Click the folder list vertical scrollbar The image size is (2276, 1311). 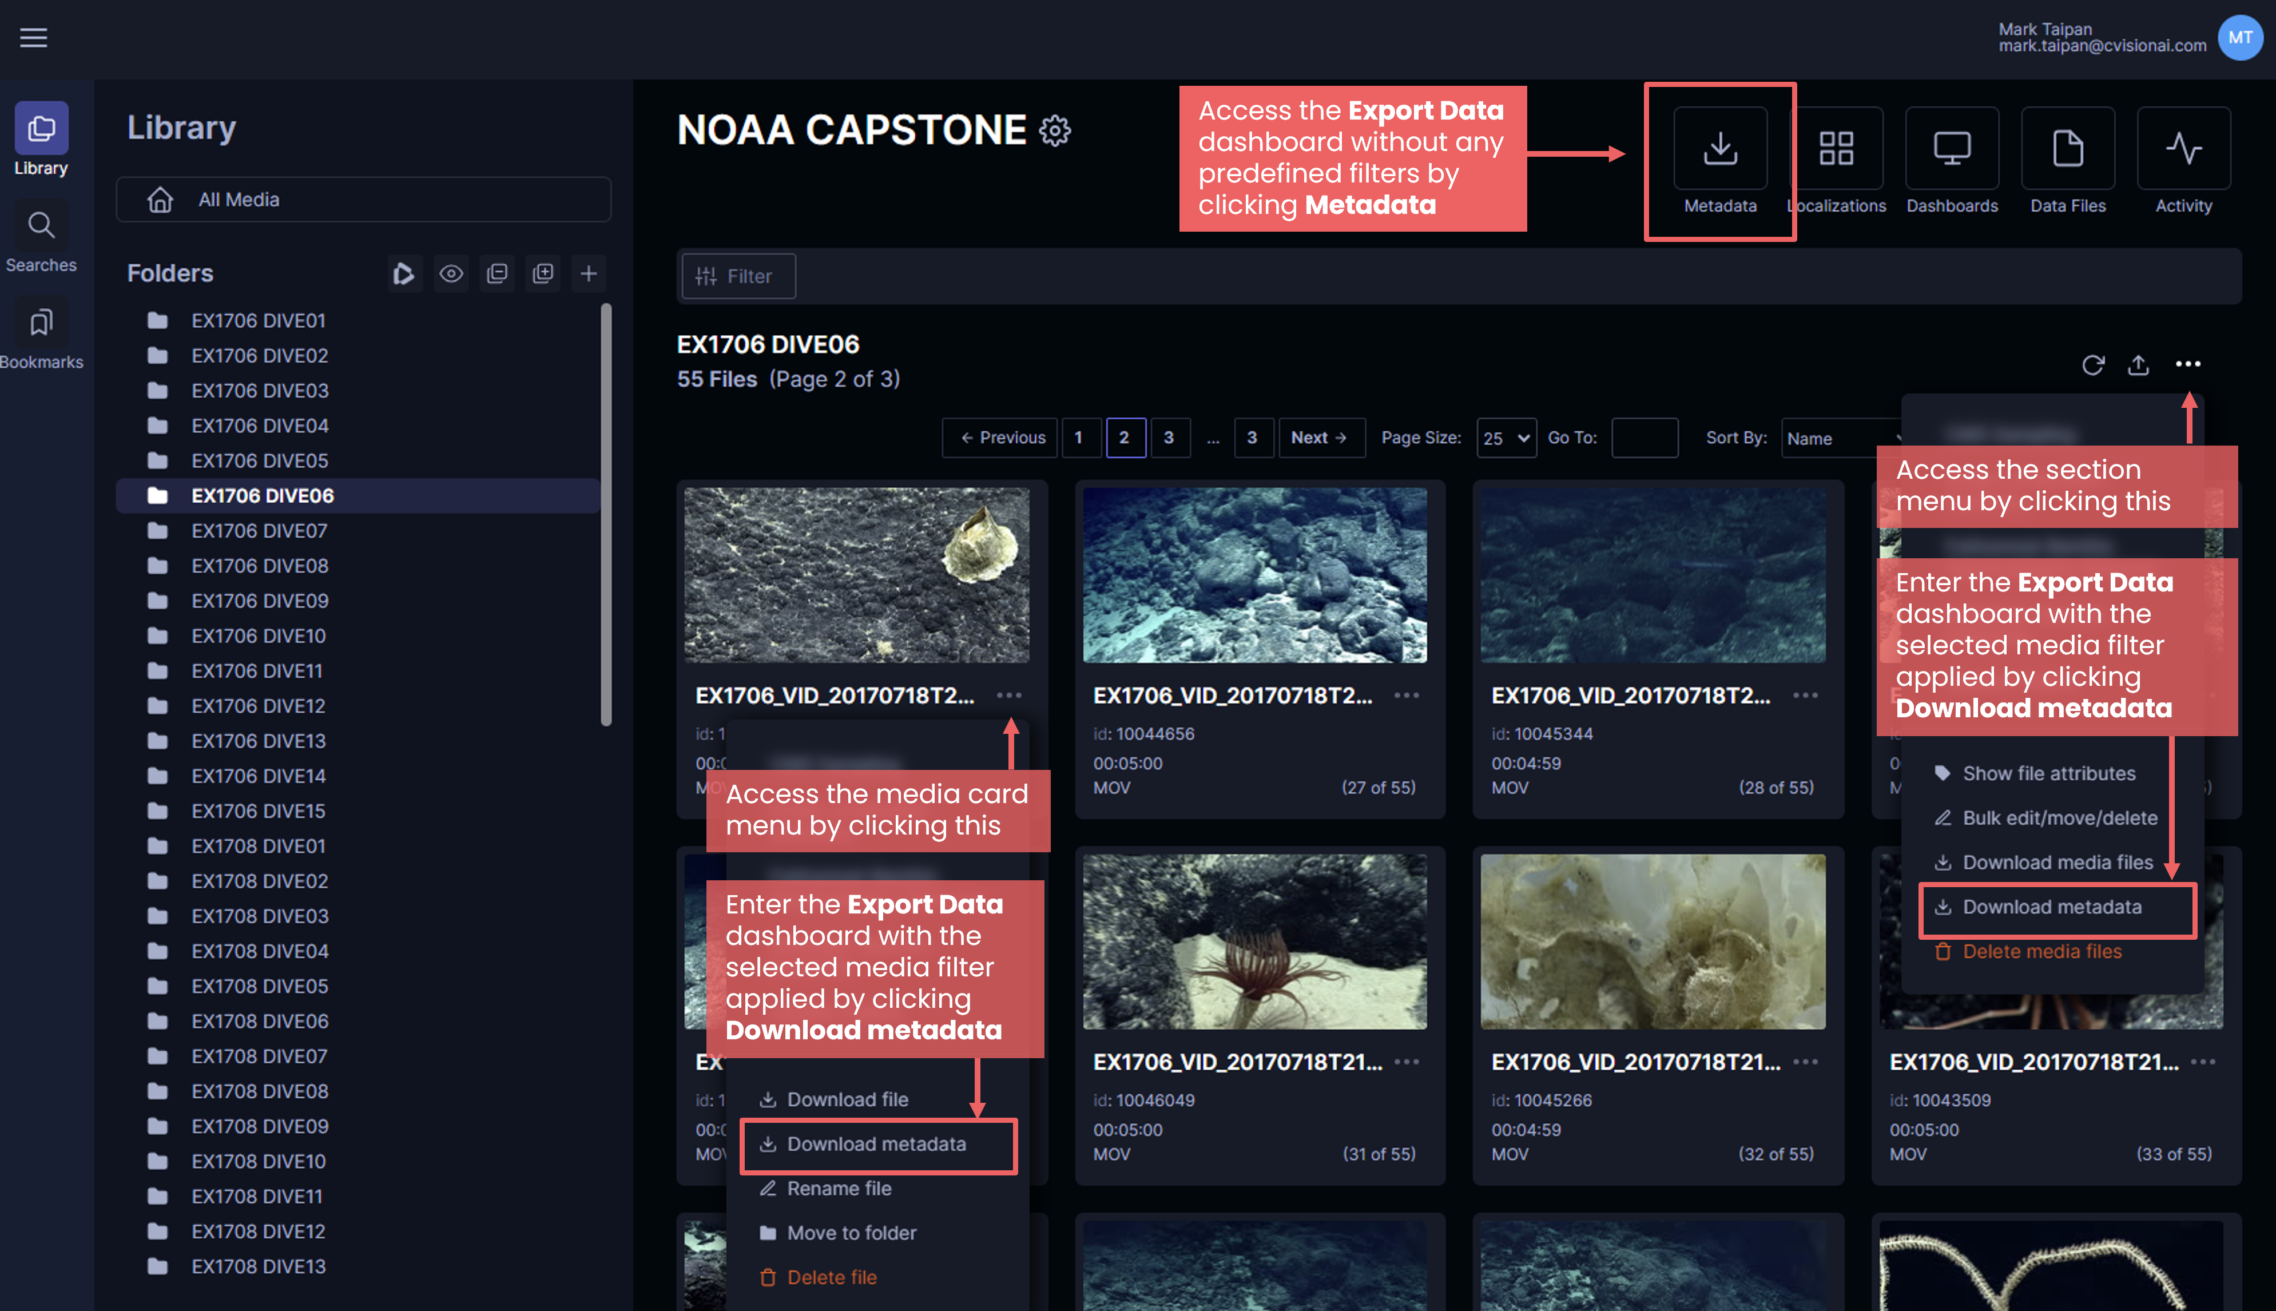[606, 514]
